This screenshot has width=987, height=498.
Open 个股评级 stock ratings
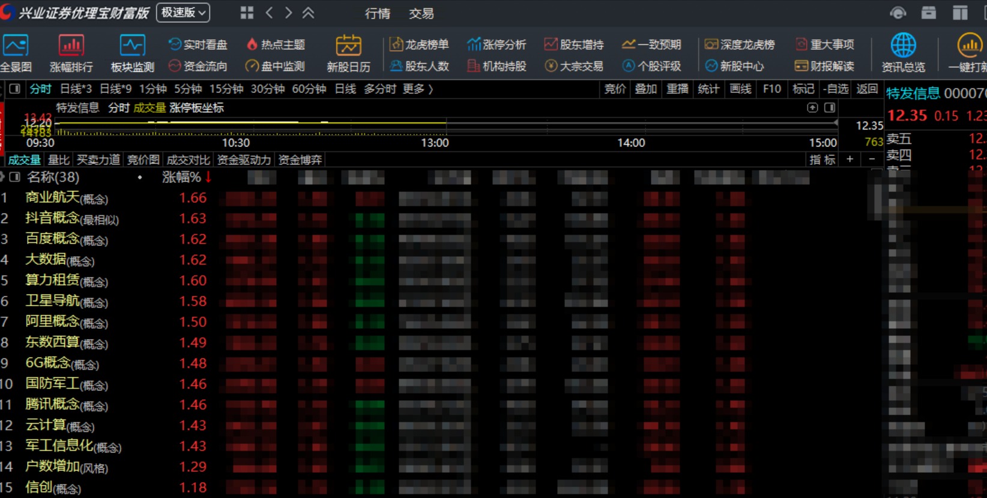[x=651, y=66]
